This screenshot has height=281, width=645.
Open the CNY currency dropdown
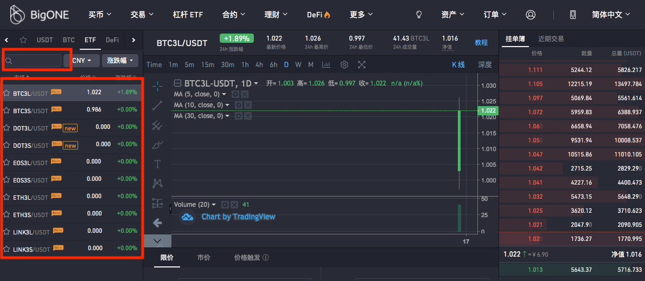(x=81, y=61)
